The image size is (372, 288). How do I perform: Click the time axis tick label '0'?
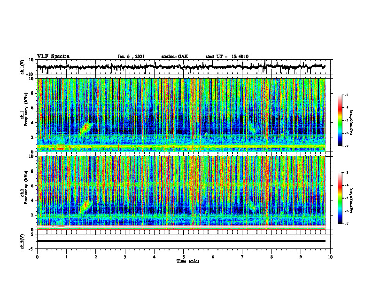(x=37, y=257)
